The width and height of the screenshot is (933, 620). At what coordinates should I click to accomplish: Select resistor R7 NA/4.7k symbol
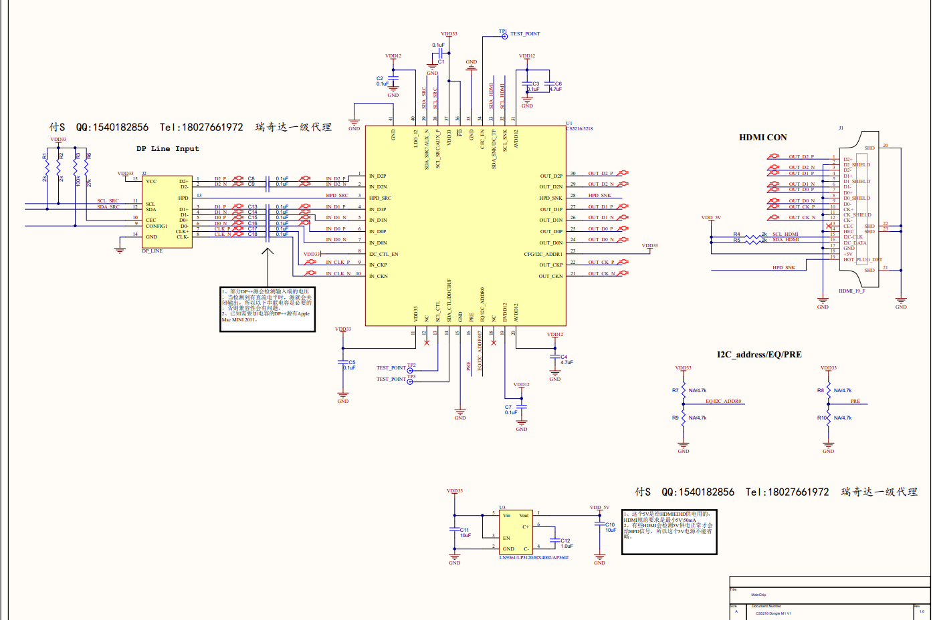coord(682,391)
